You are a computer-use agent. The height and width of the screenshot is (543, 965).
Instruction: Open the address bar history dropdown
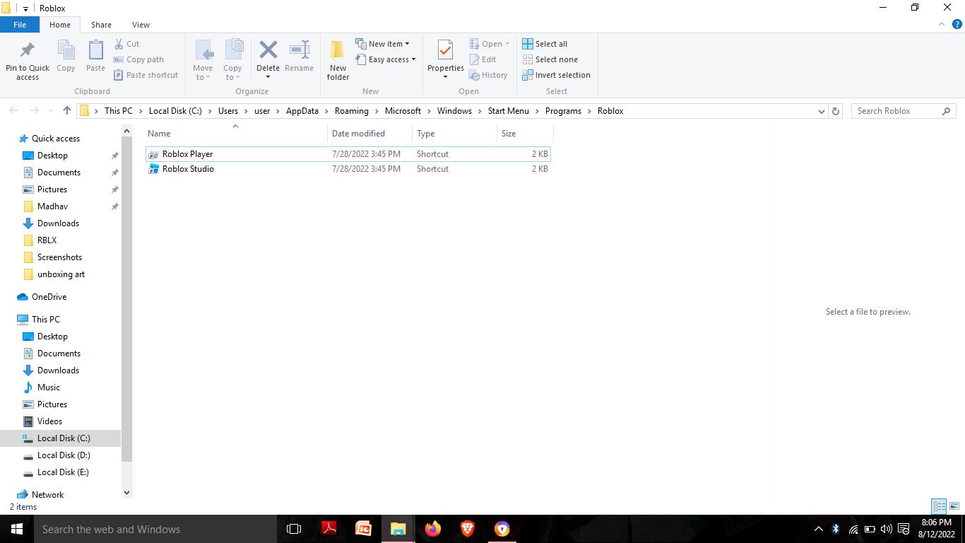821,111
